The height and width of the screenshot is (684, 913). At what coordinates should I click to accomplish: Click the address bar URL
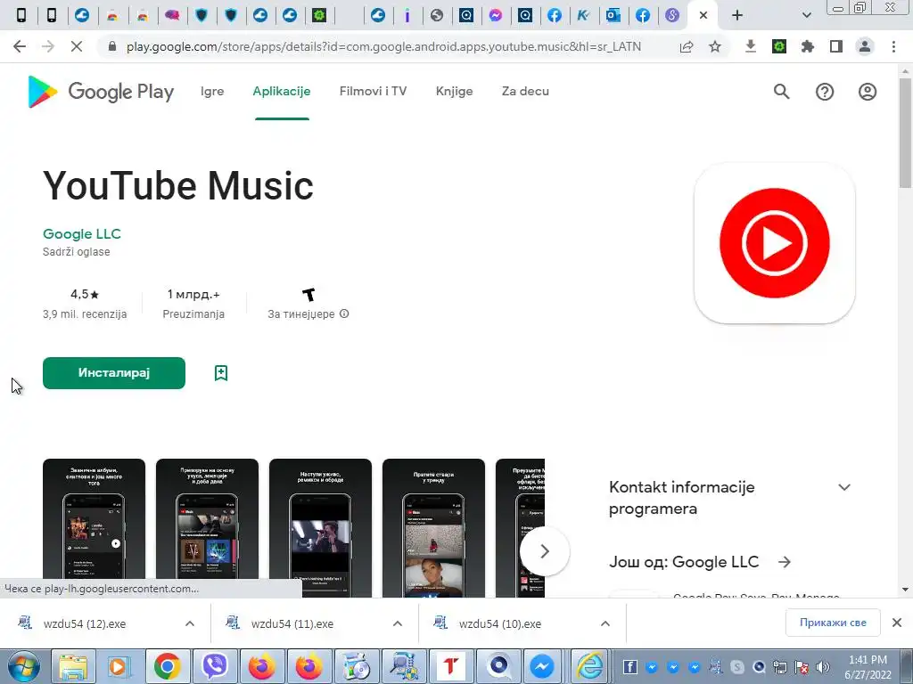[x=383, y=46]
